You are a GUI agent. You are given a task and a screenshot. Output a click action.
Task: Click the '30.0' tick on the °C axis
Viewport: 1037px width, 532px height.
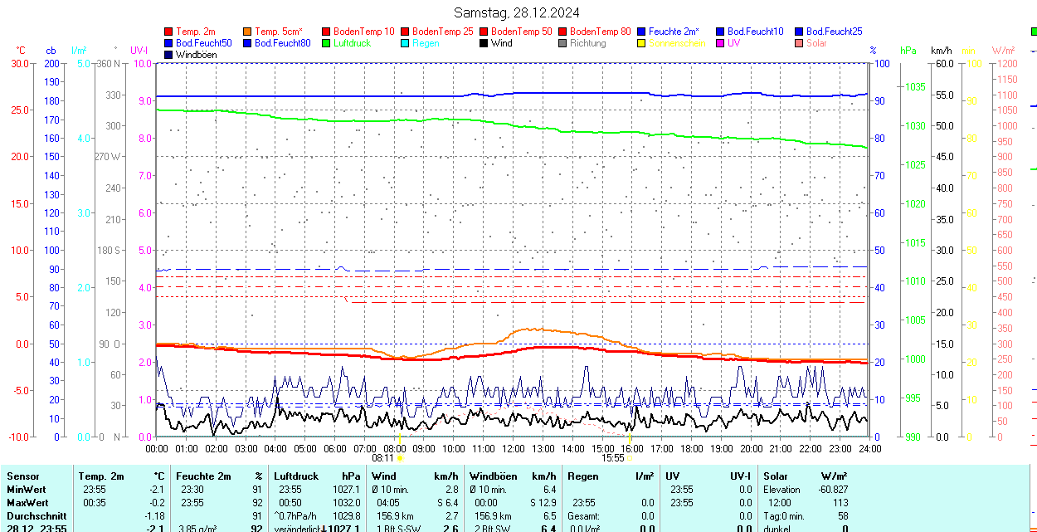[x=19, y=63]
